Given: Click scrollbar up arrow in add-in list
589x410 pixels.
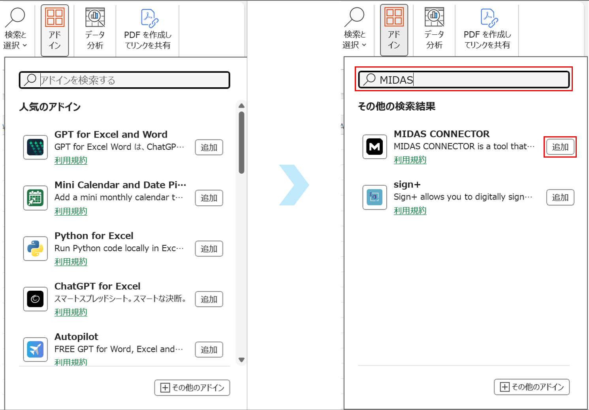Looking at the screenshot, I should click(x=241, y=105).
